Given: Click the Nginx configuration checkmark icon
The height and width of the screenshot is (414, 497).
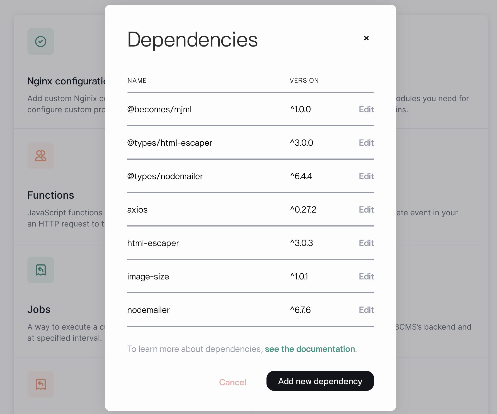Looking at the screenshot, I should pyautogui.click(x=41, y=42).
